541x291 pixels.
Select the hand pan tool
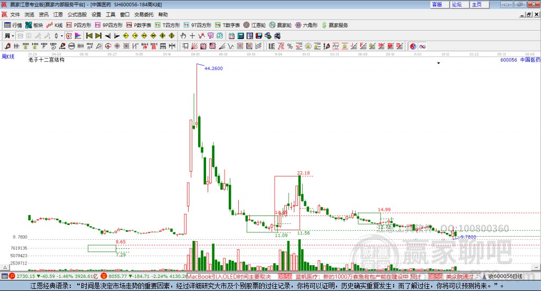[x=183, y=36]
